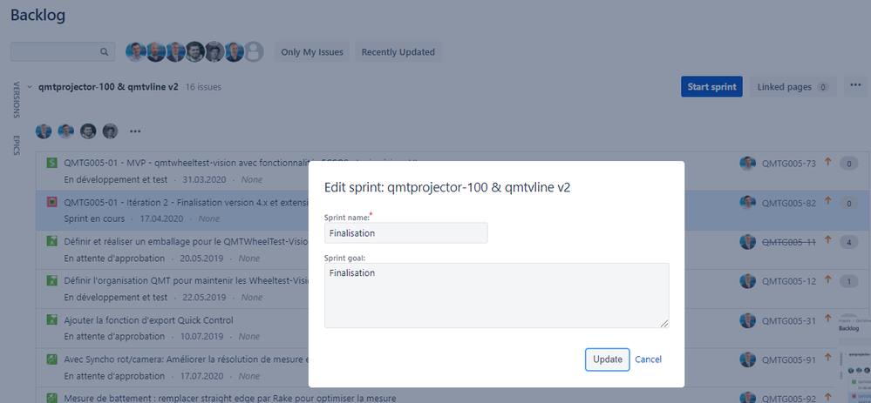The width and height of the screenshot is (871, 403).
Task: Cancel the Edit sprint dialog
Action: pos(648,359)
